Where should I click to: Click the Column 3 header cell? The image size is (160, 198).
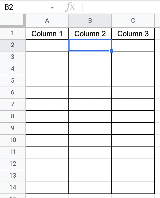(x=133, y=34)
